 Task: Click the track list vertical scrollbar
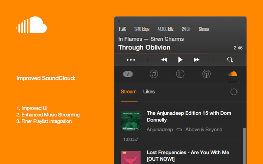tap(245, 146)
